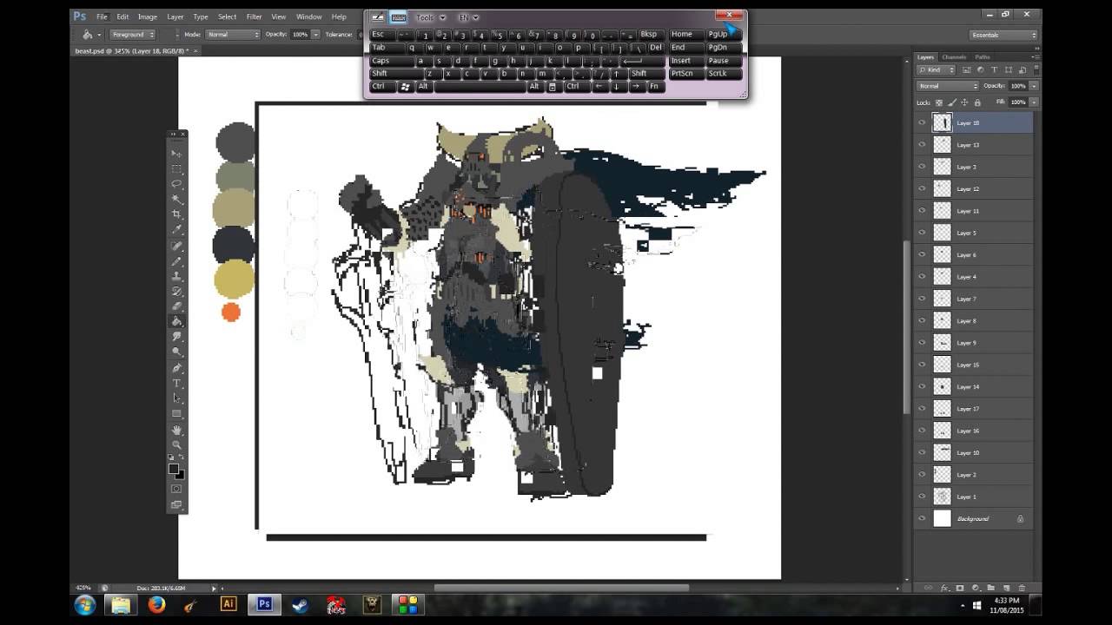Toggle visibility of Layer 1

pyautogui.click(x=922, y=497)
